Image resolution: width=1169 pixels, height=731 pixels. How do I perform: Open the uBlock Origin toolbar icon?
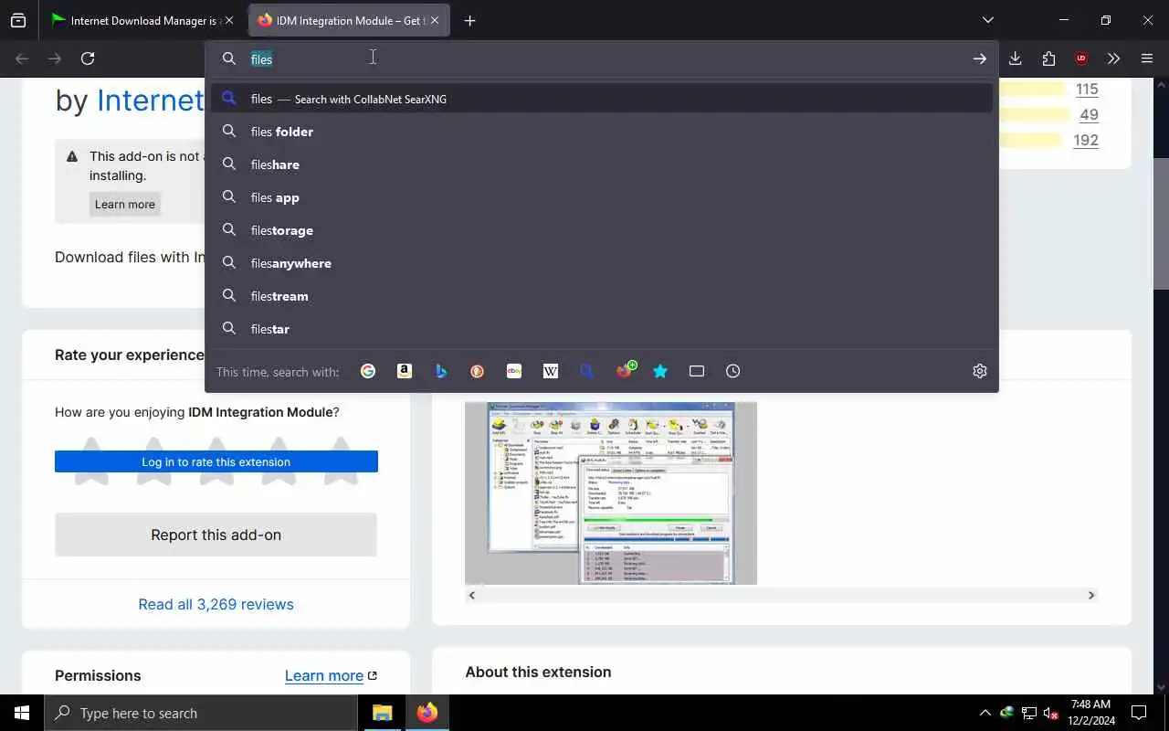coord(1081,58)
